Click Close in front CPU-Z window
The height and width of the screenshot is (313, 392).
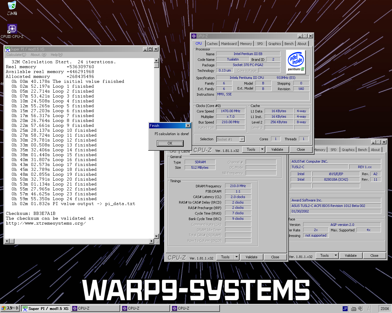coord(301,149)
